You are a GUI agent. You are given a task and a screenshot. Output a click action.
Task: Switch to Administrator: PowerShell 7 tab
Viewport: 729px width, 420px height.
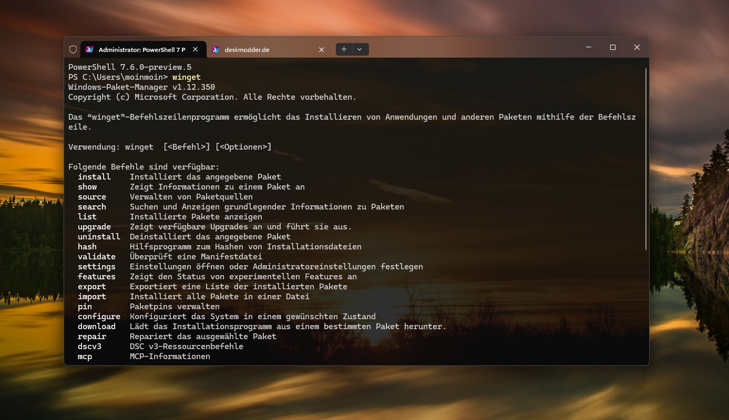141,49
